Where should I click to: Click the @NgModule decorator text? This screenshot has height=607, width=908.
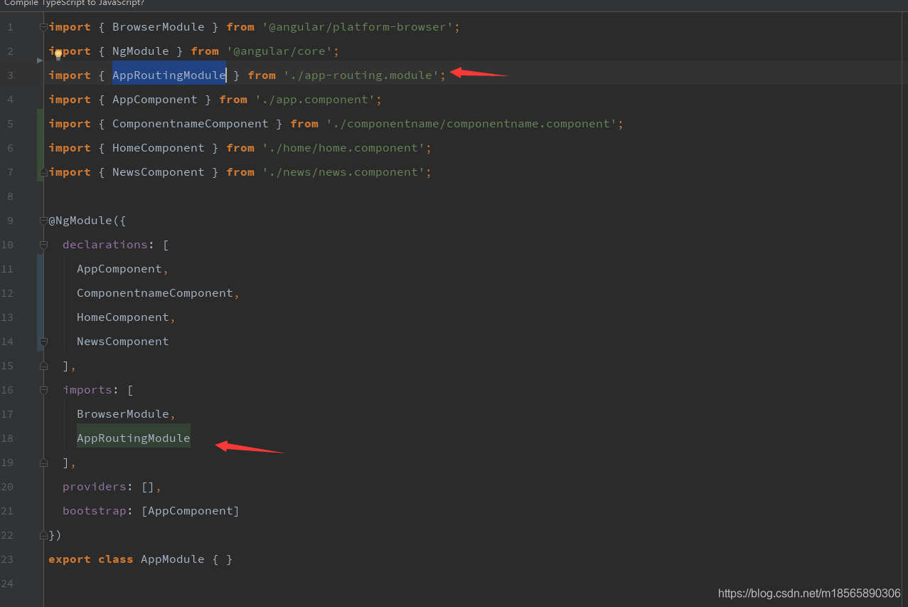(80, 221)
